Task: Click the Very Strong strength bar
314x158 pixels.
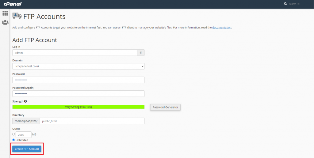Action: point(78,107)
